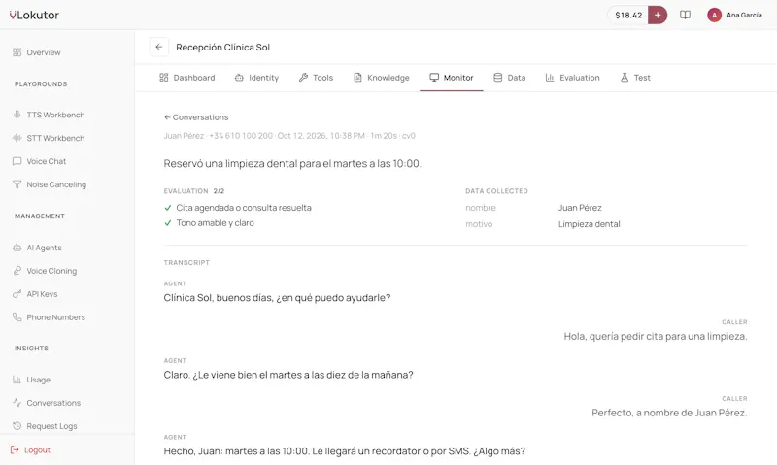Click the Usage bar chart icon
The height and width of the screenshot is (465, 777).
(17, 380)
